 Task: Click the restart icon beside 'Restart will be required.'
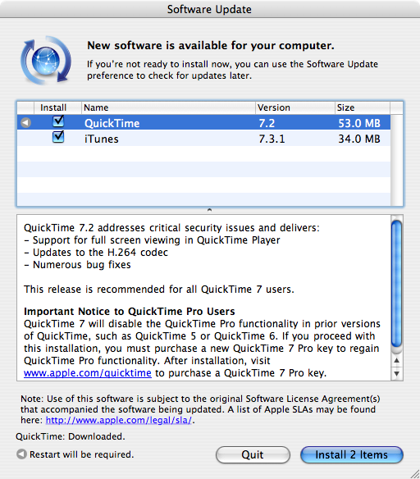21,454
